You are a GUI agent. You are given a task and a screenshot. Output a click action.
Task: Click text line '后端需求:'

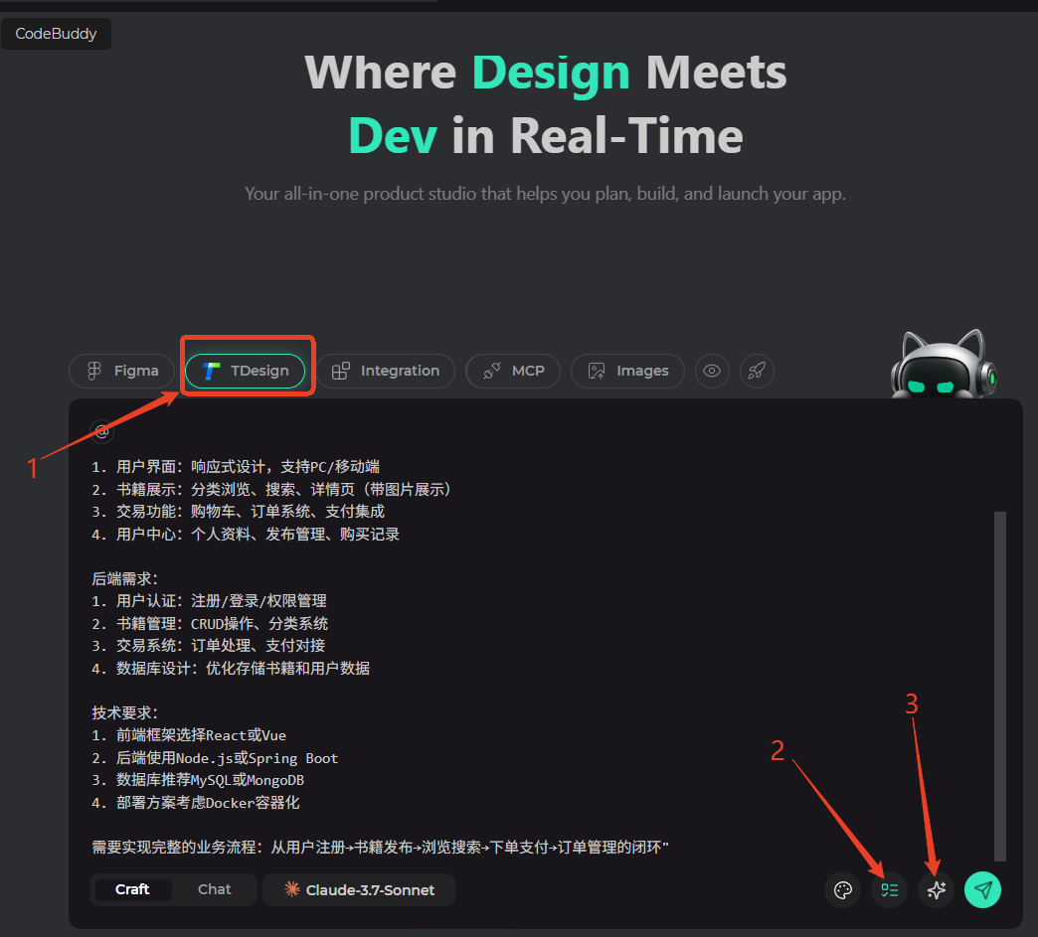coord(125,579)
